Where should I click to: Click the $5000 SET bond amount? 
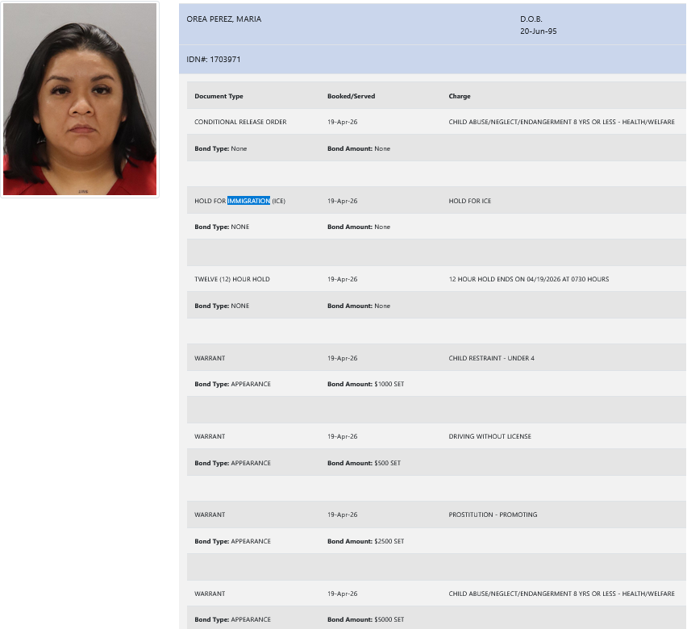click(x=389, y=620)
